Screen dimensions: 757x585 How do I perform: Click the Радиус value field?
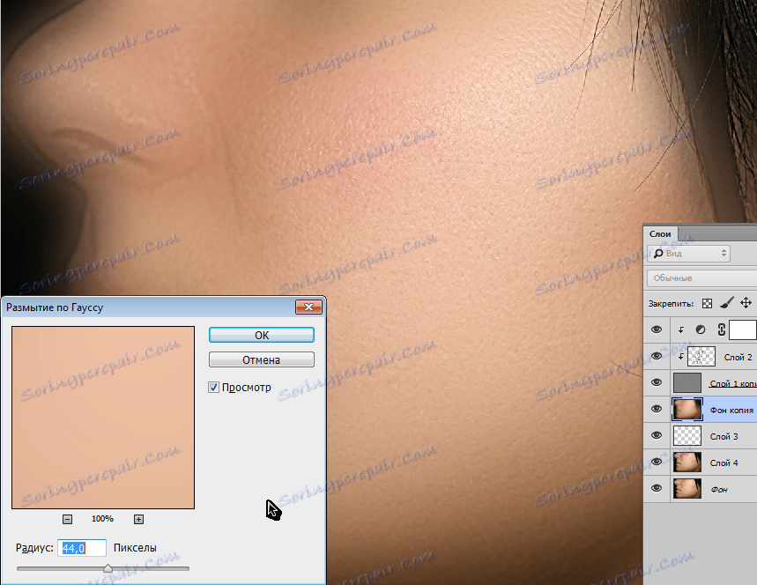pyautogui.click(x=82, y=548)
